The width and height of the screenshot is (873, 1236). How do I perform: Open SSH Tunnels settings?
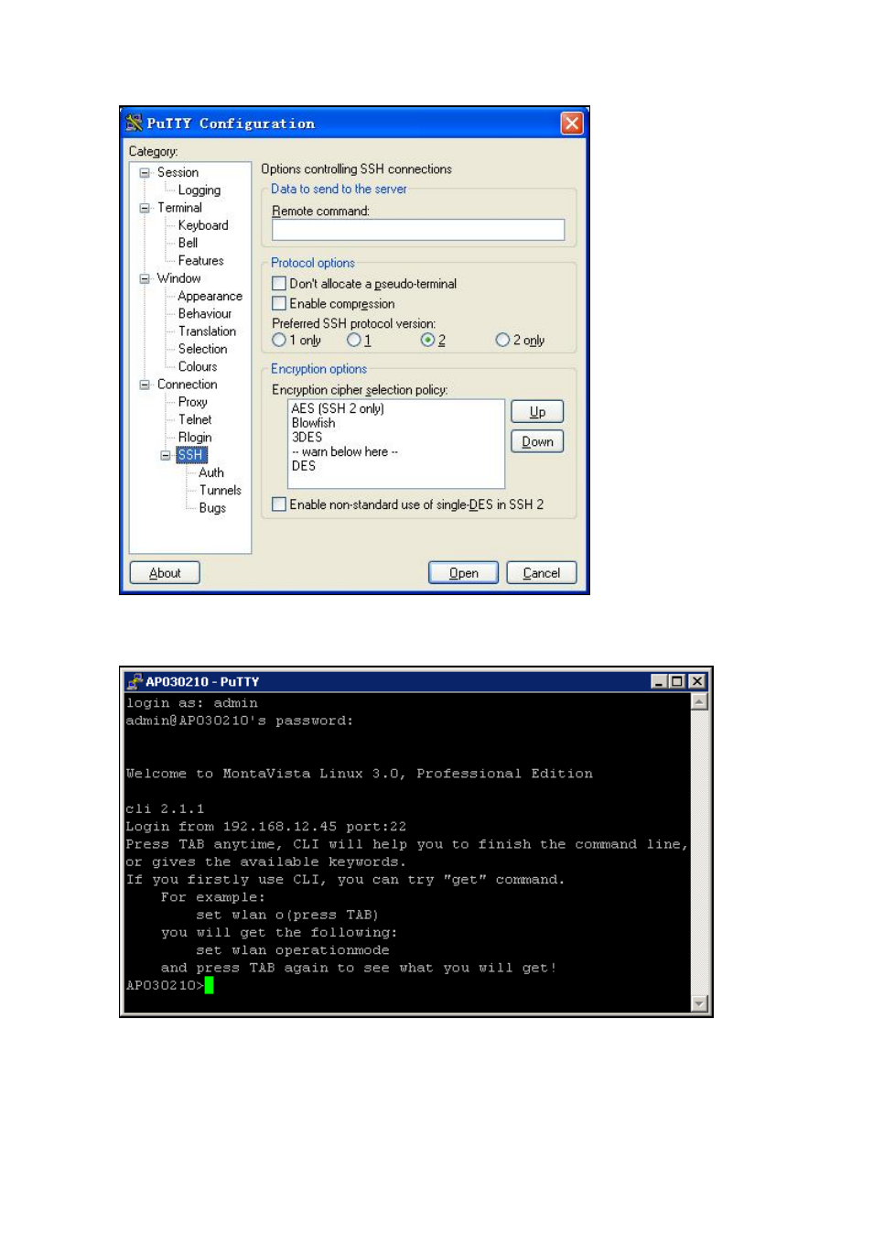(221, 490)
